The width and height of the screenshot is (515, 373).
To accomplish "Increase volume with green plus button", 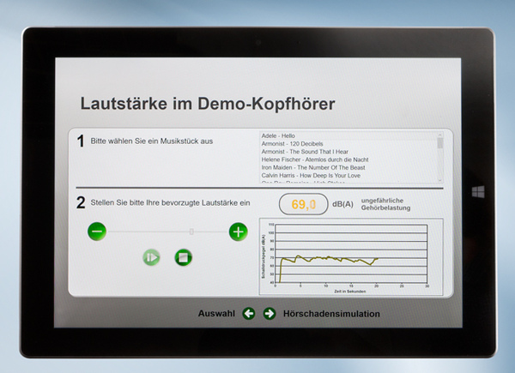I will (x=238, y=232).
